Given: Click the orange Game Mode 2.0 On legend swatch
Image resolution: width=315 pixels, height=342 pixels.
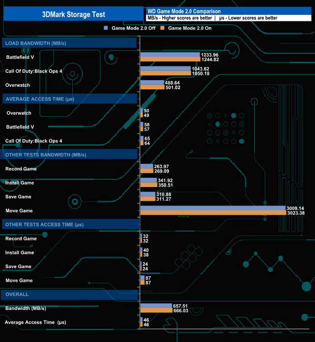Looking at the screenshot, I should click(162, 28).
